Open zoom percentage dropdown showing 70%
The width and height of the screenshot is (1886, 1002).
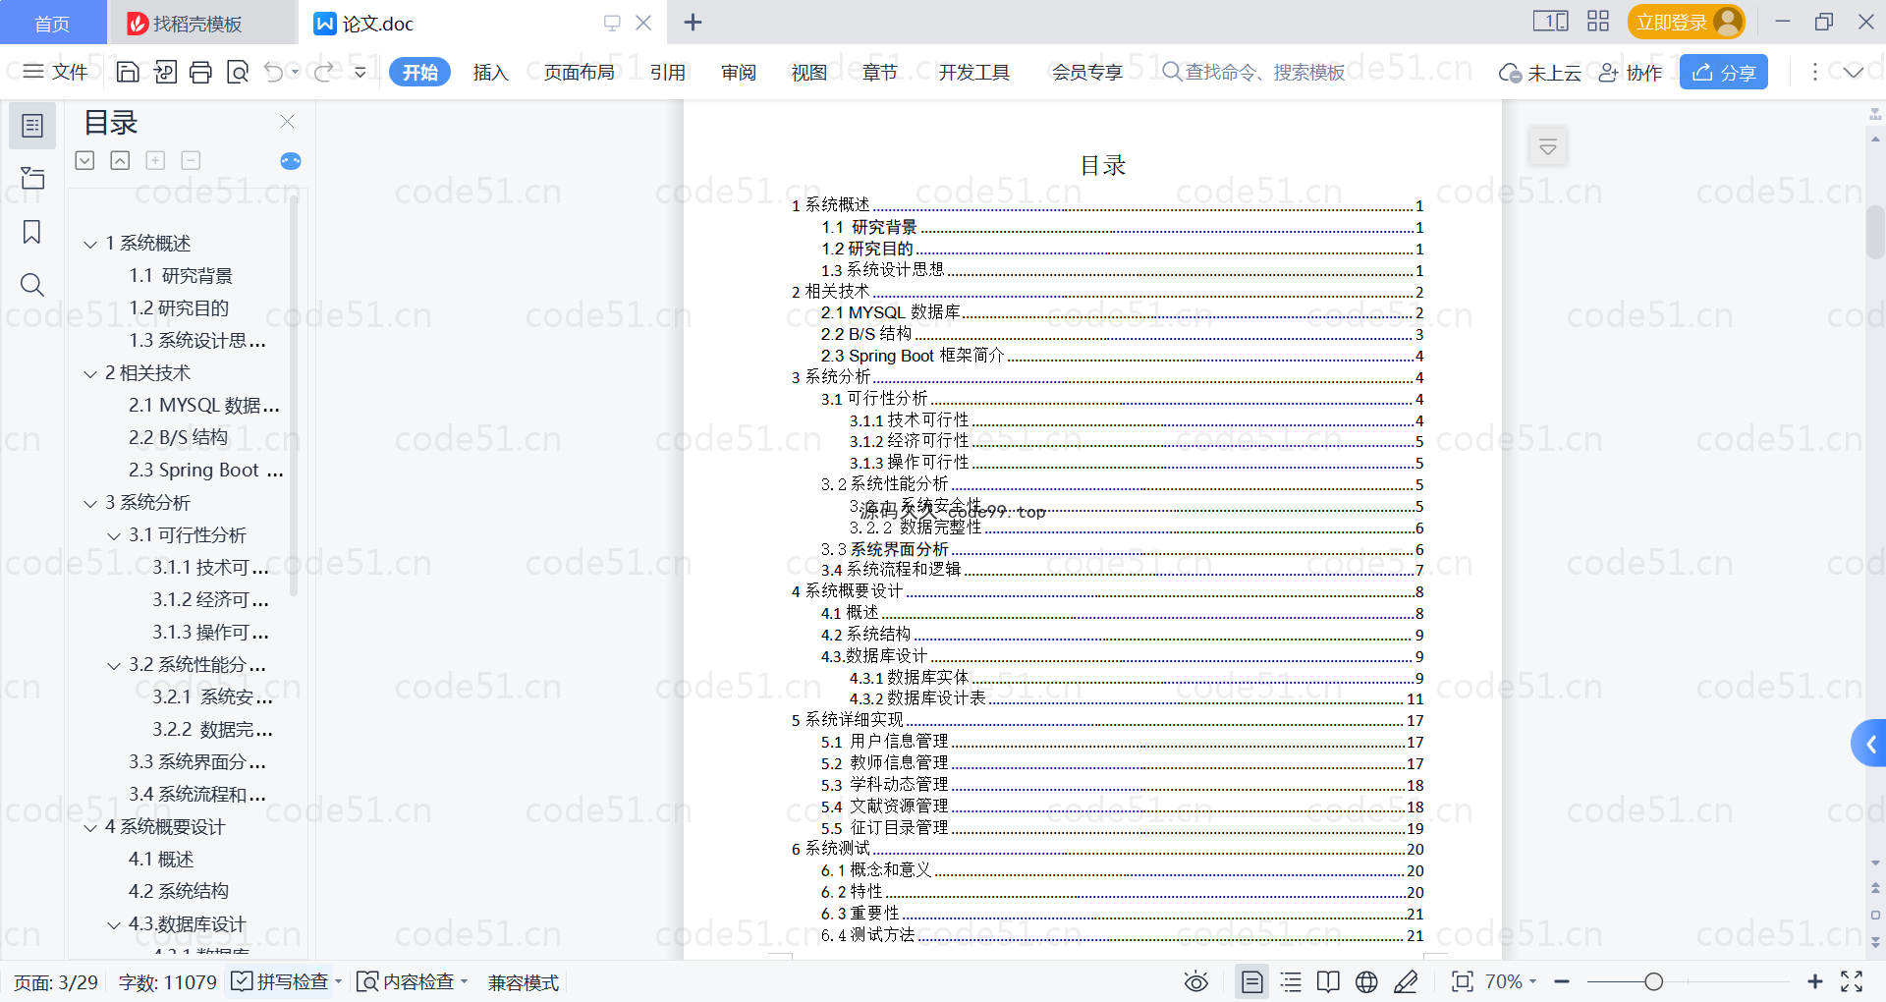(x=1511, y=981)
